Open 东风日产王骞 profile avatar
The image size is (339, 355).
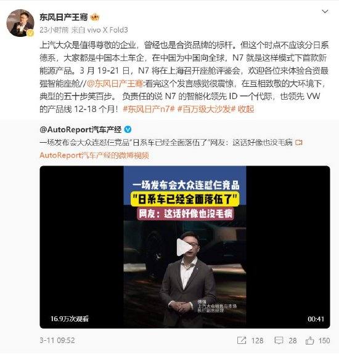[20, 23]
